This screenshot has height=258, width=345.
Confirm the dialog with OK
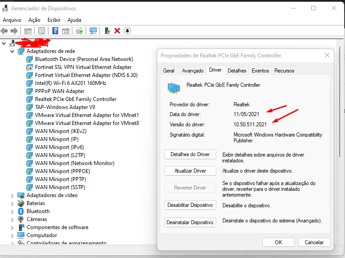point(278,242)
